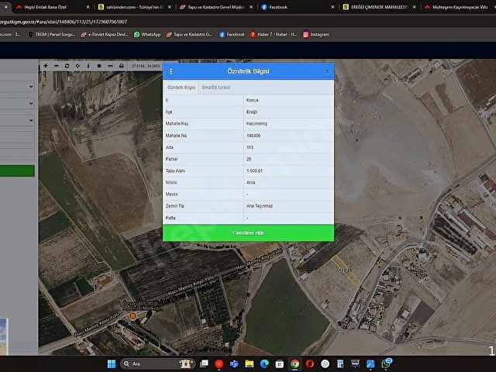The height and width of the screenshot is (372, 496).
Task: Switch to the Öznitelik Bilgisi tab
Action: click(x=181, y=88)
